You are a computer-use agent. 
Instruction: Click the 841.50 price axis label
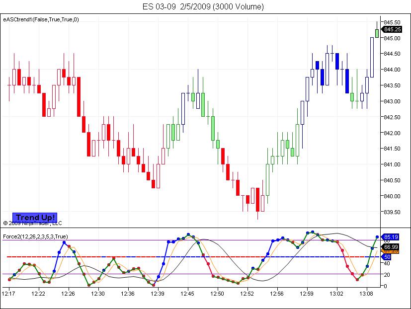tap(392, 149)
